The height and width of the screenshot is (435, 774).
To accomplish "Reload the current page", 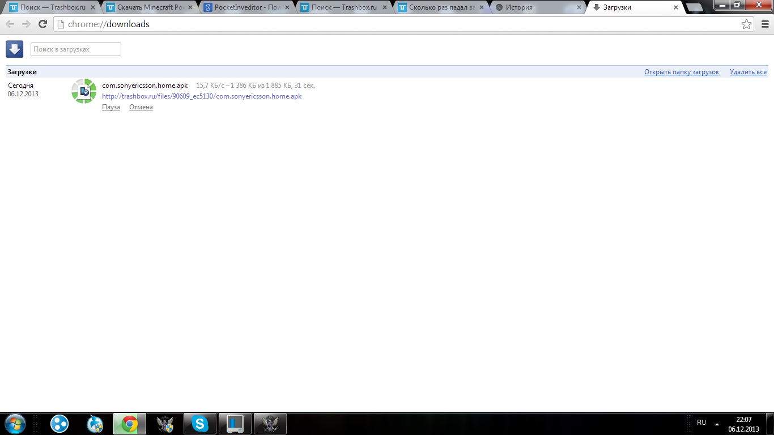I will [42, 24].
